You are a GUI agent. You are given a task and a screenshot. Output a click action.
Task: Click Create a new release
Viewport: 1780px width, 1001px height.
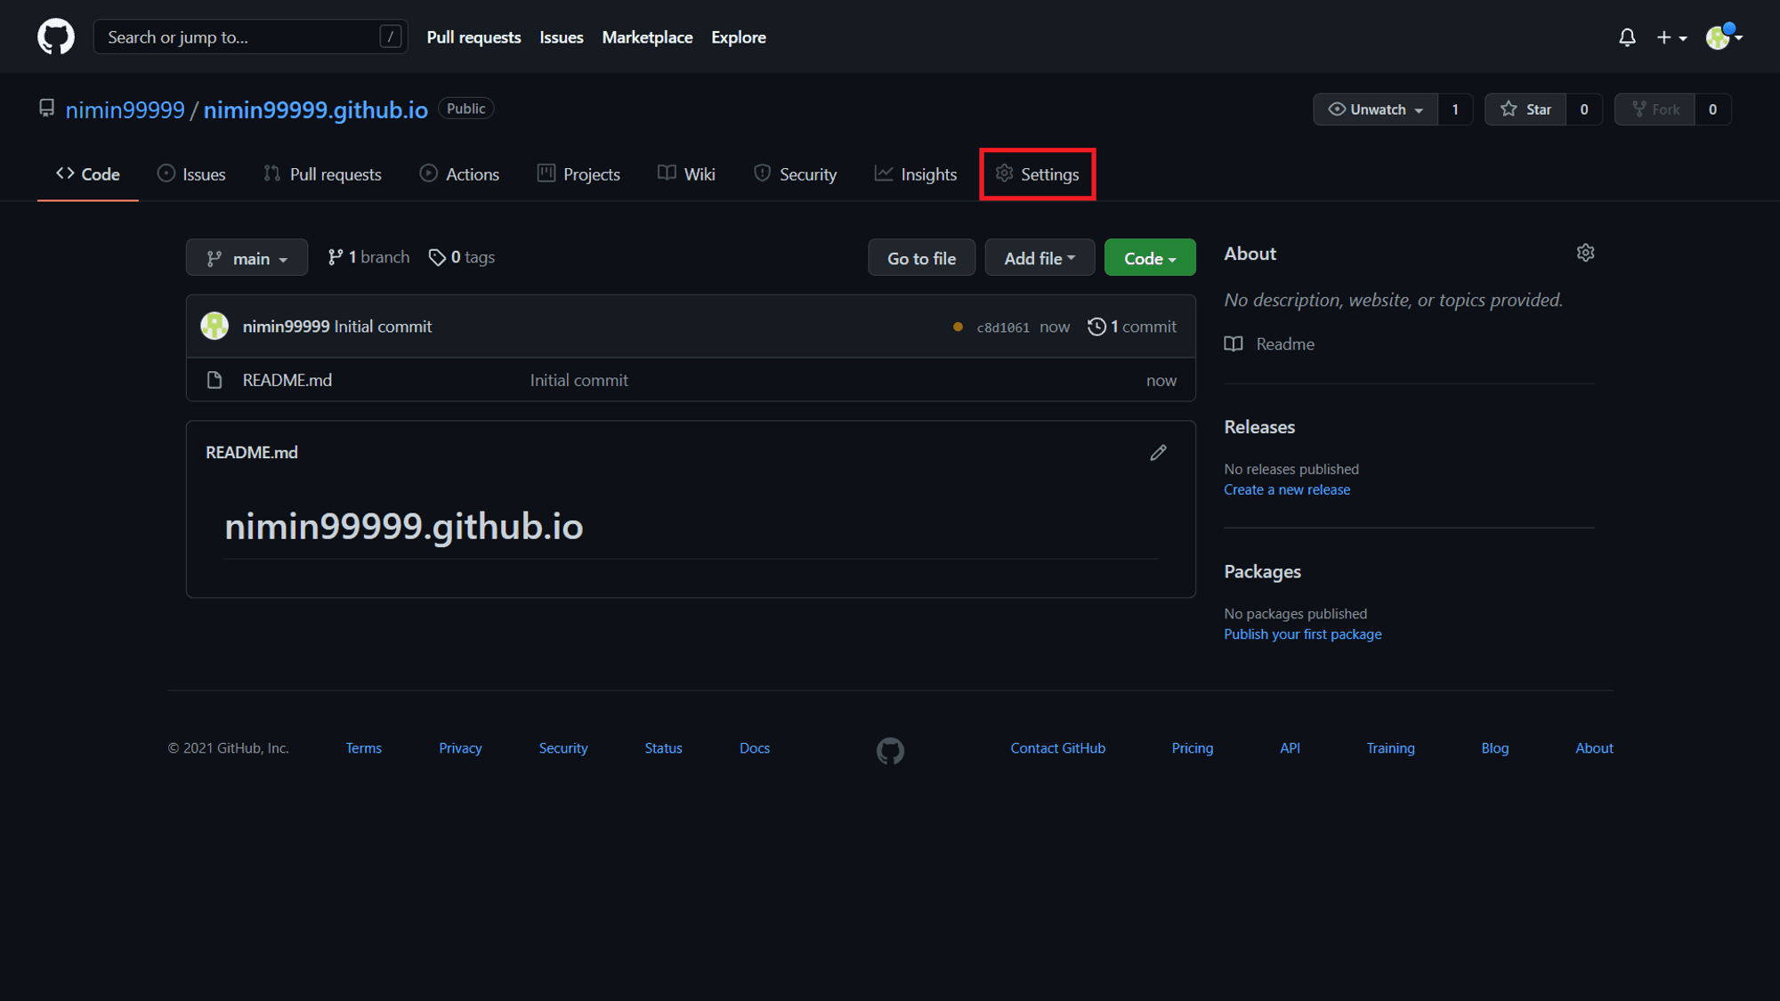[1286, 489]
